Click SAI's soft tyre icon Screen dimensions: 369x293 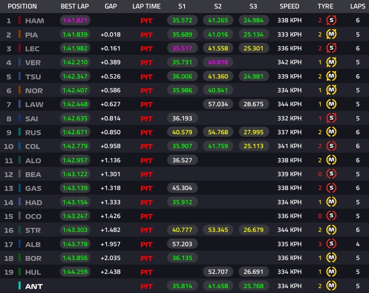pyautogui.click(x=331, y=118)
